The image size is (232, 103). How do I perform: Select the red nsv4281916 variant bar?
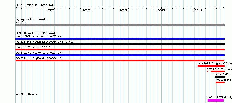point(211,66)
